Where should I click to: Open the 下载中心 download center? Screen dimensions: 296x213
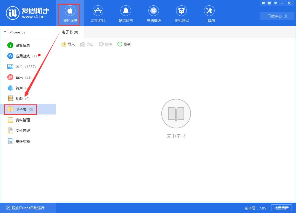click(x=277, y=16)
